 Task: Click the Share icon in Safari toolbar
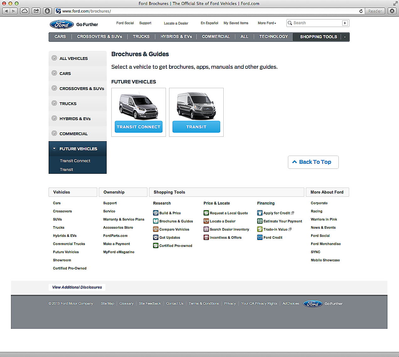(x=36, y=11)
